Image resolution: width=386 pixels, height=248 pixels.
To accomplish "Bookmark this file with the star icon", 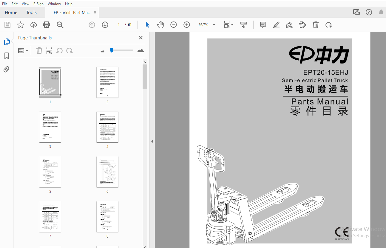I will pos(21,25).
